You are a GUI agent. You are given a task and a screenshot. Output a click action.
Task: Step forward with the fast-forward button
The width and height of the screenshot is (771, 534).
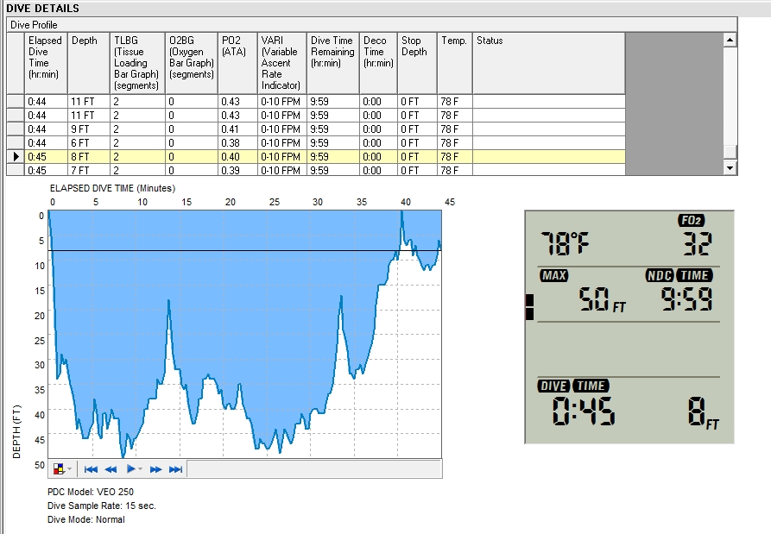point(156,469)
